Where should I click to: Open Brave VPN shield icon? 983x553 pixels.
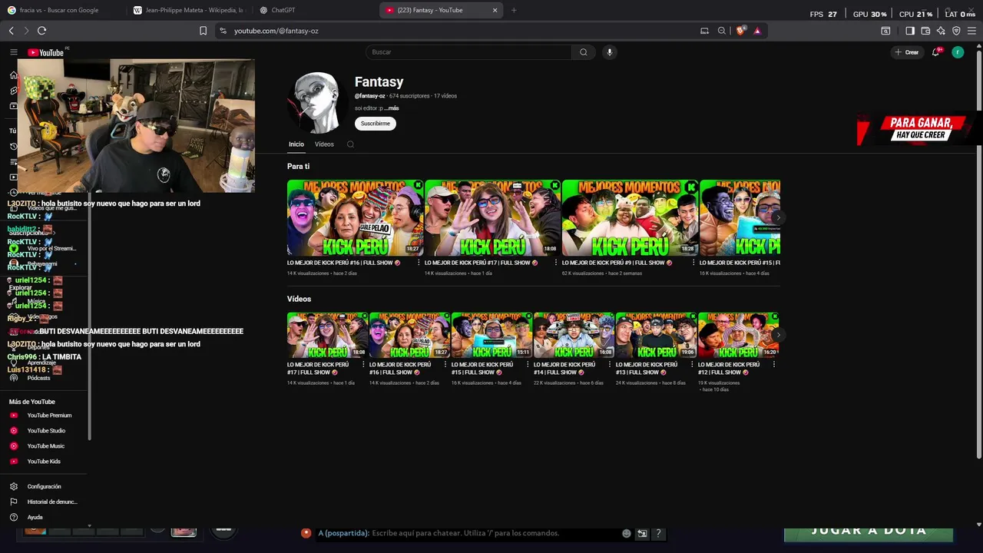click(x=956, y=31)
